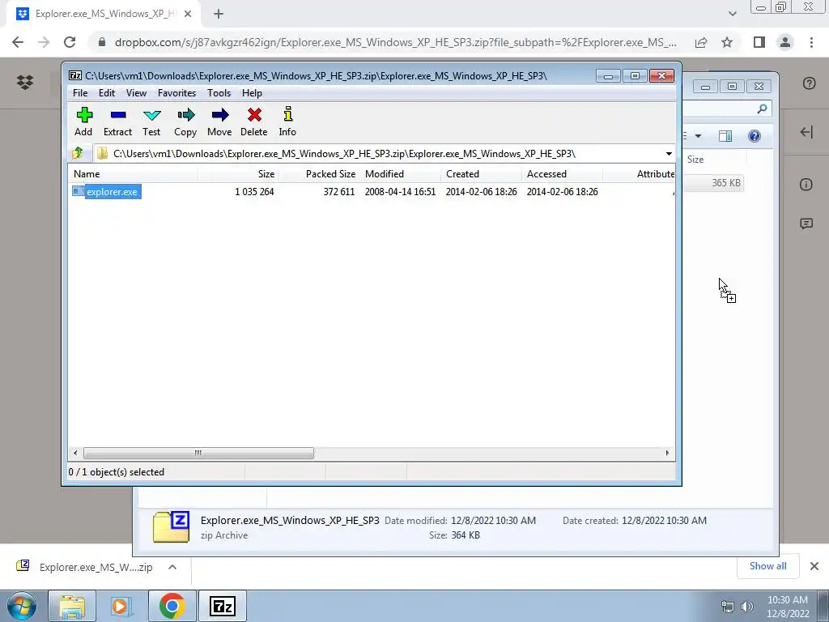
Task: Open the Windows Start button
Action: [x=22, y=606]
